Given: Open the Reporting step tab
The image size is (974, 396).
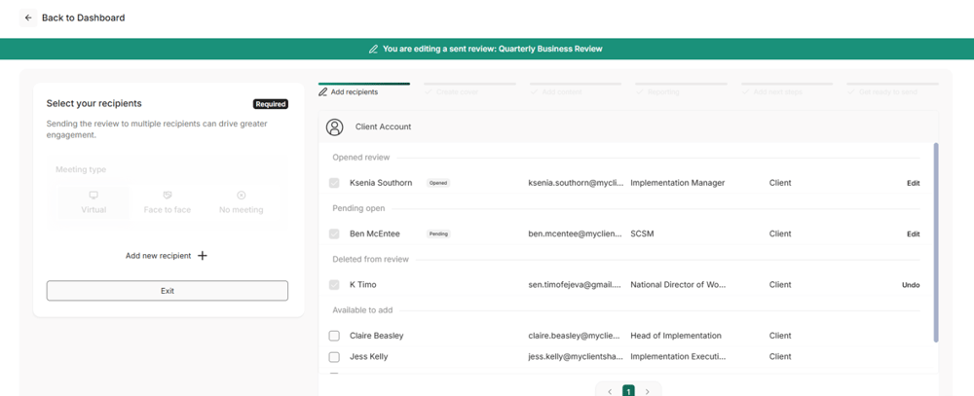Looking at the screenshot, I should (x=681, y=90).
